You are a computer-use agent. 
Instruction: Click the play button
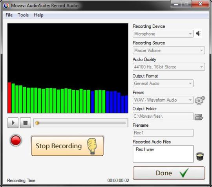pyautogui.click(x=13, y=123)
